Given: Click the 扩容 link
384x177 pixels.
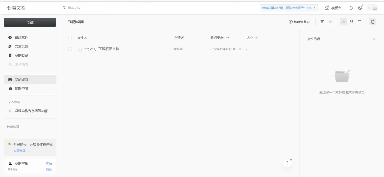Looking at the screenshot, I should (49, 163).
